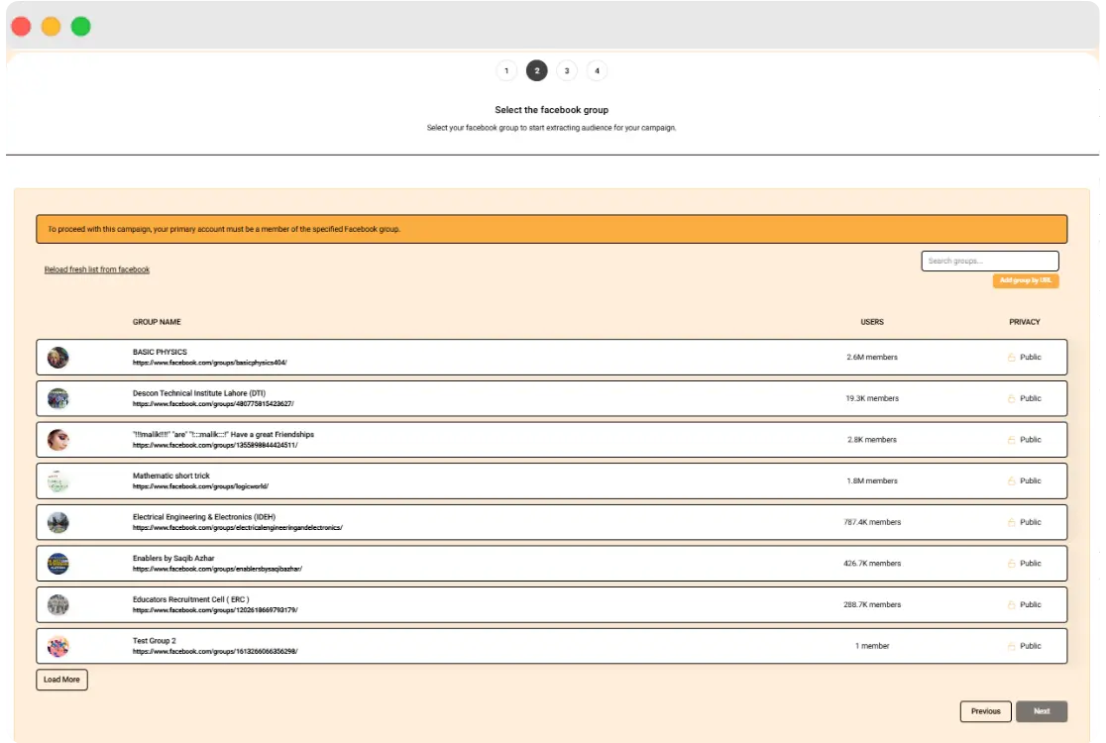The image size is (1106, 743).
Task: Select the BASIC PHYSICS group name
Action: pyautogui.click(x=160, y=352)
